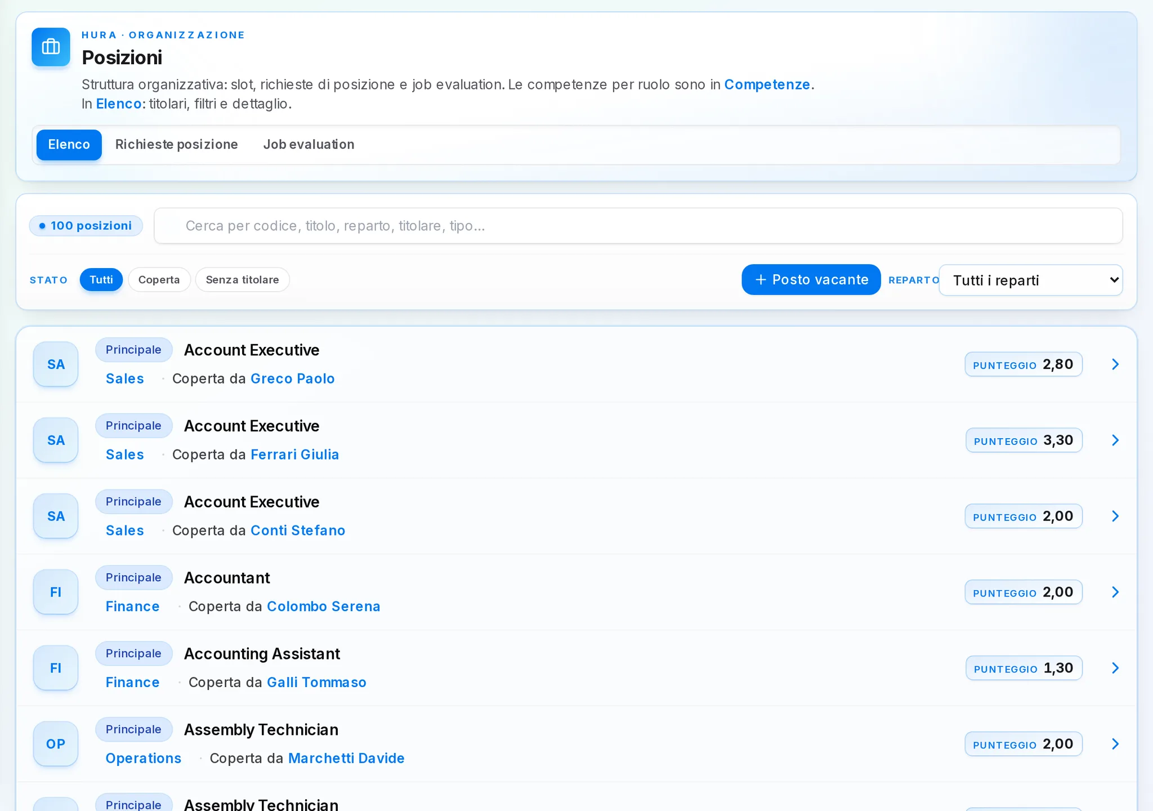
Task: Click SA badge in Greco Paolo row
Action: point(56,364)
